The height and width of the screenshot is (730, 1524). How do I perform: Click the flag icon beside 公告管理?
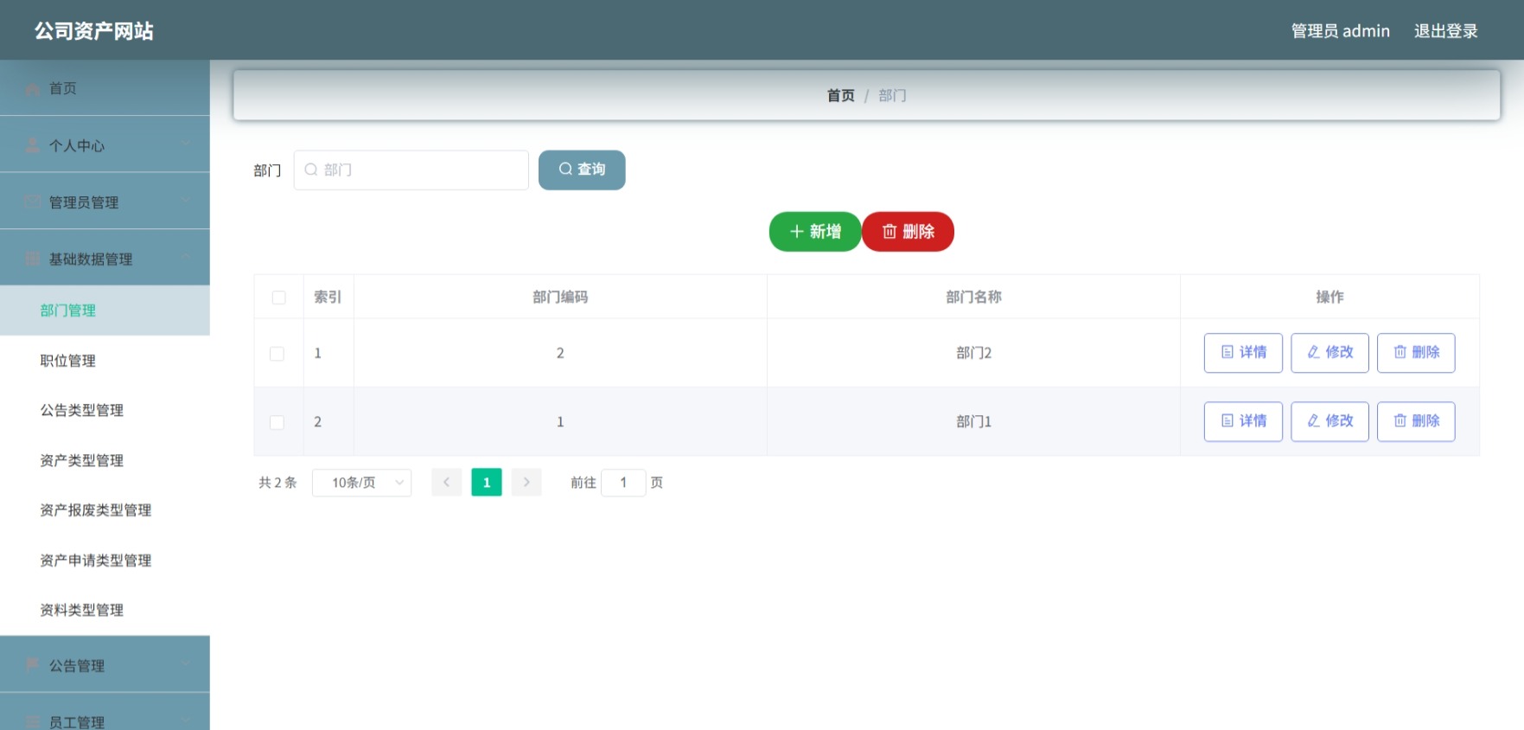33,665
